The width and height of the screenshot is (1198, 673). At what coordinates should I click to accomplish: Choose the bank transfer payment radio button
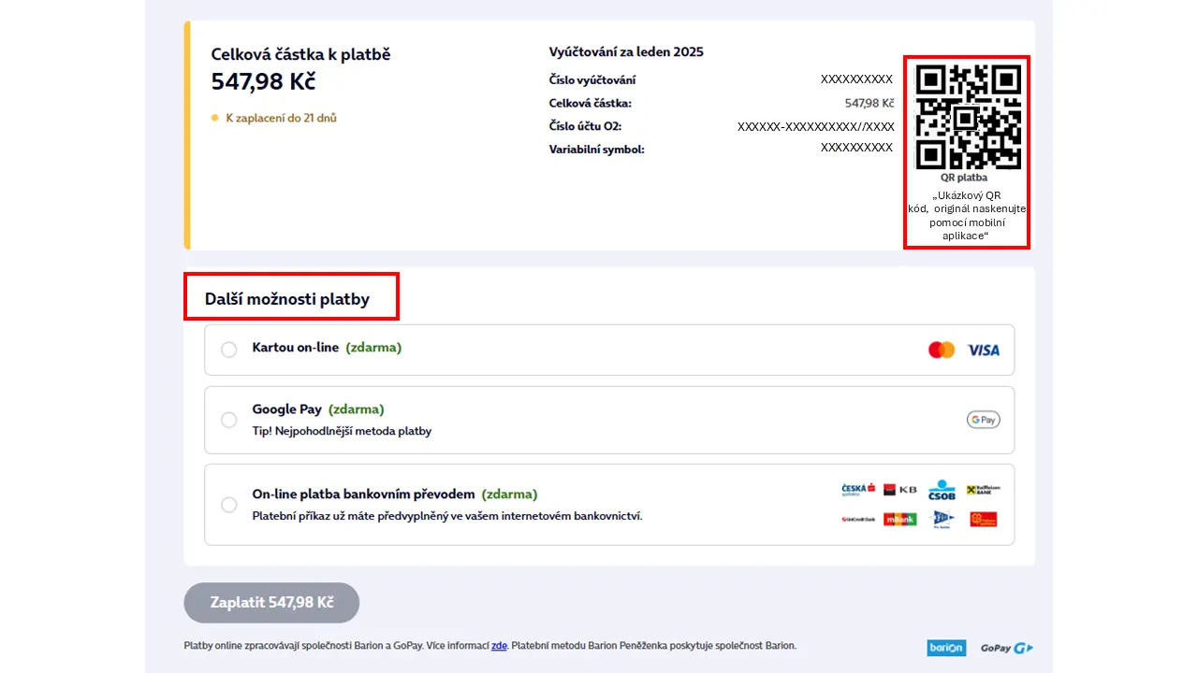pos(228,505)
